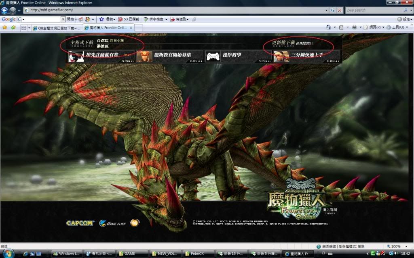Screen dimensions: 414x258
Task: Select the 魔物獵人 Frontier Online tab
Action: (108, 28)
